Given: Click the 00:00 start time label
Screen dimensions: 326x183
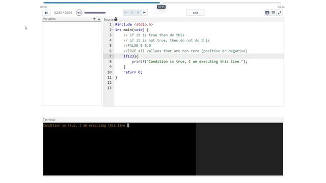Looking at the screenshot, I should 43,7.
